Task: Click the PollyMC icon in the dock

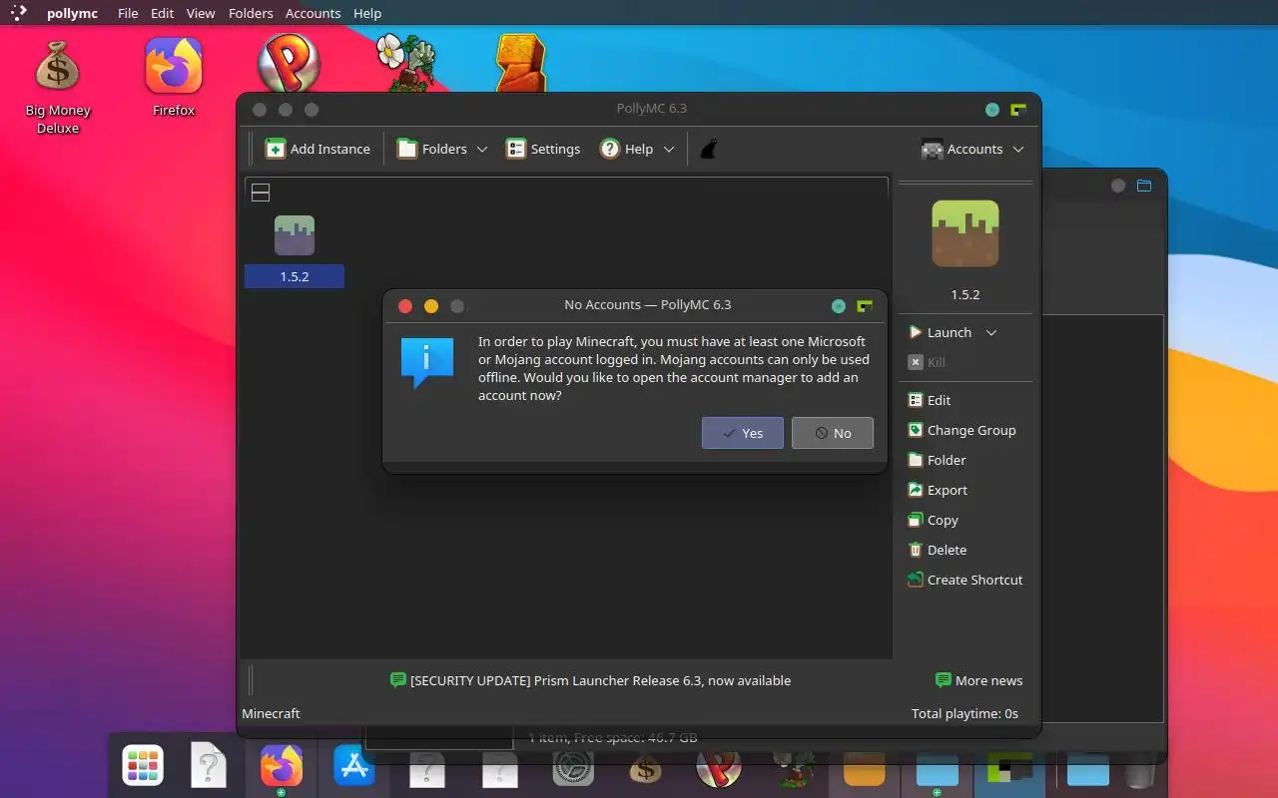Action: coord(1010,768)
